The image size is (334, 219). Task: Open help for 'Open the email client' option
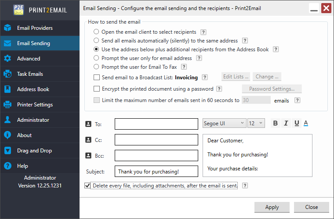pyautogui.click(x=203, y=32)
